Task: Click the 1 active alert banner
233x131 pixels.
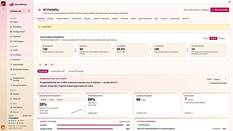Action: [133, 27]
